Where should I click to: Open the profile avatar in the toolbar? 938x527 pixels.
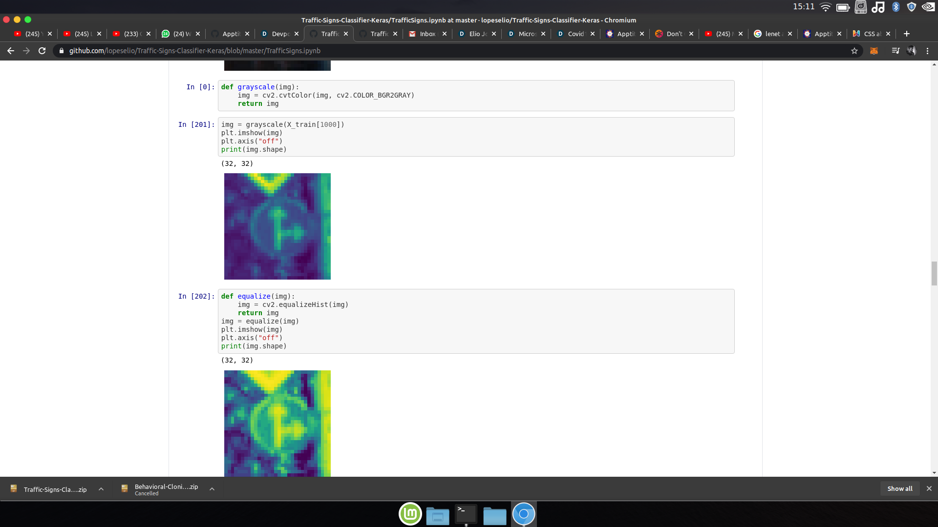911,51
